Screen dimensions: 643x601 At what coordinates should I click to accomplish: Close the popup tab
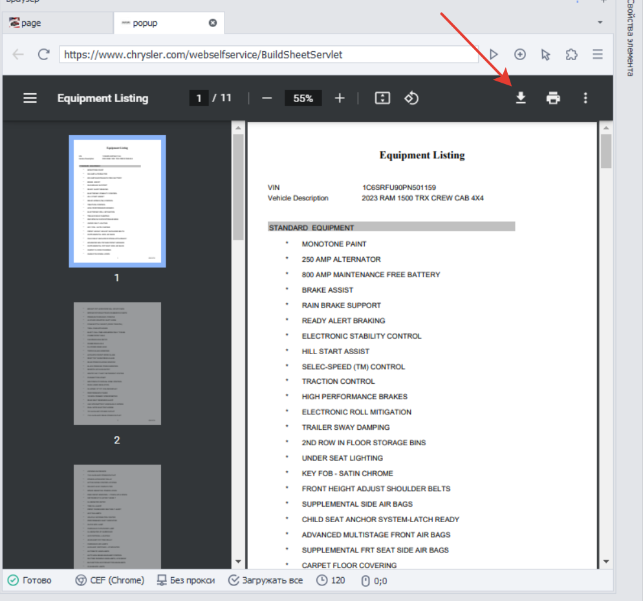(x=212, y=23)
